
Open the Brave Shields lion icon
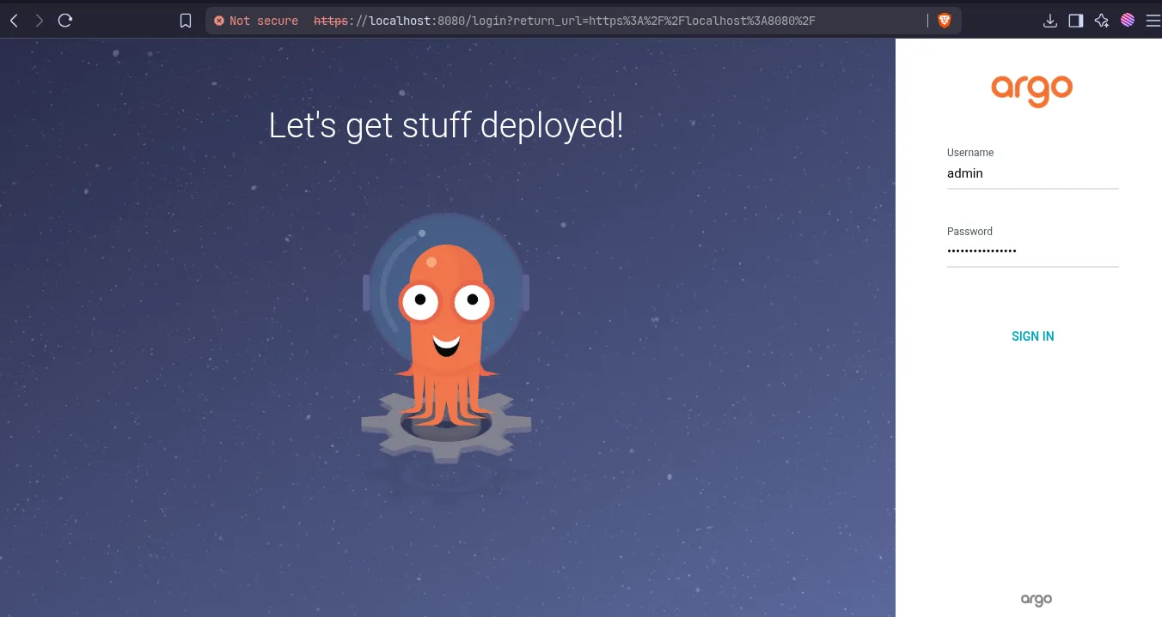click(x=945, y=21)
